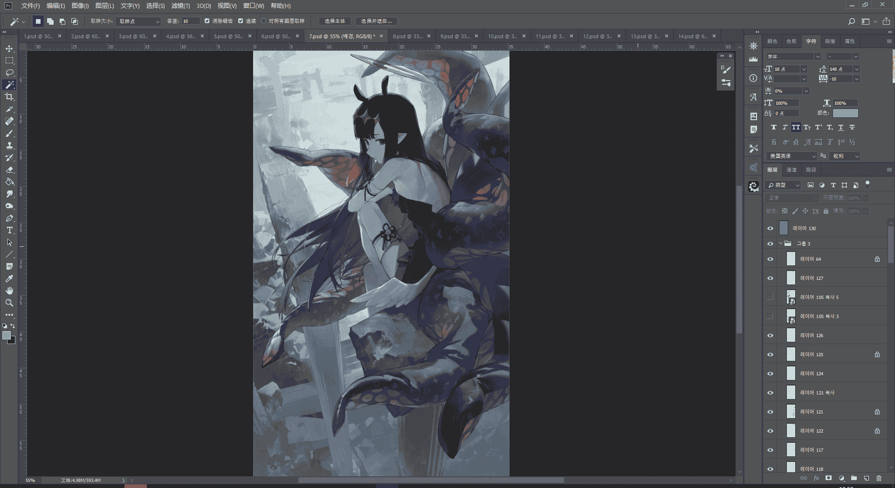
Task: Select the Hand tool
Action: coord(9,291)
